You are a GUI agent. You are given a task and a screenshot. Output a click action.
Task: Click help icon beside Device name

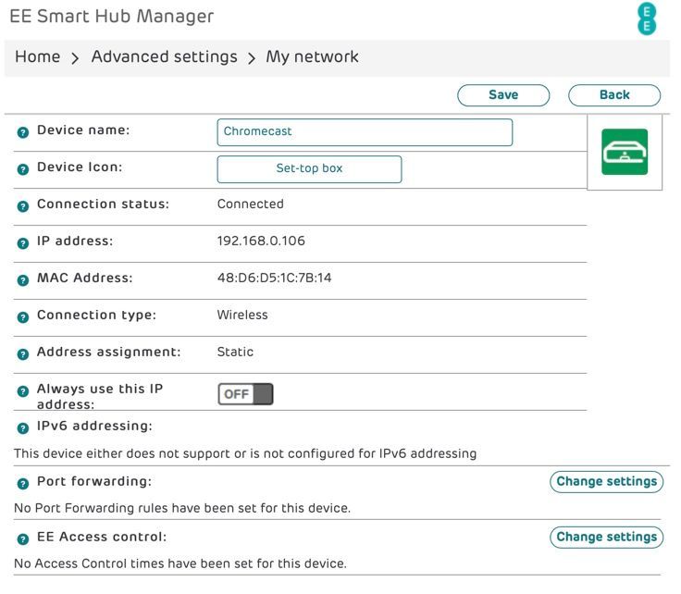tap(23, 132)
